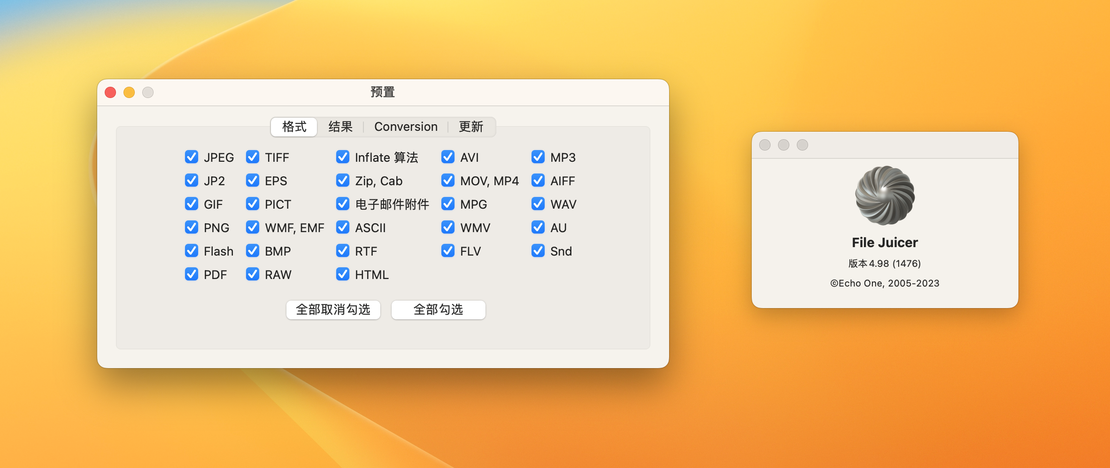Toggle the WMF, EMF checkbox

(x=253, y=227)
